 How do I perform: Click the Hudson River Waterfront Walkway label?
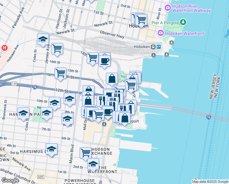tap(191, 8)
